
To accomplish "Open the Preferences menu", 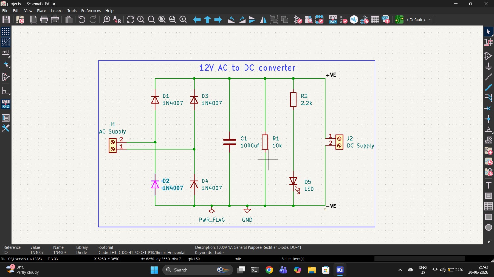I will [x=91, y=10].
